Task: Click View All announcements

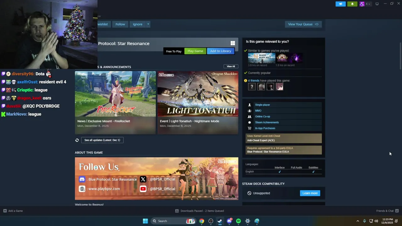Action: (x=231, y=66)
